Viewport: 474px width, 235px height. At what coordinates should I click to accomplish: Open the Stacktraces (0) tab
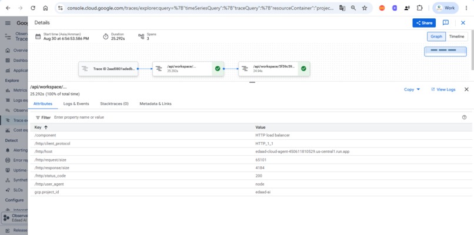click(114, 103)
